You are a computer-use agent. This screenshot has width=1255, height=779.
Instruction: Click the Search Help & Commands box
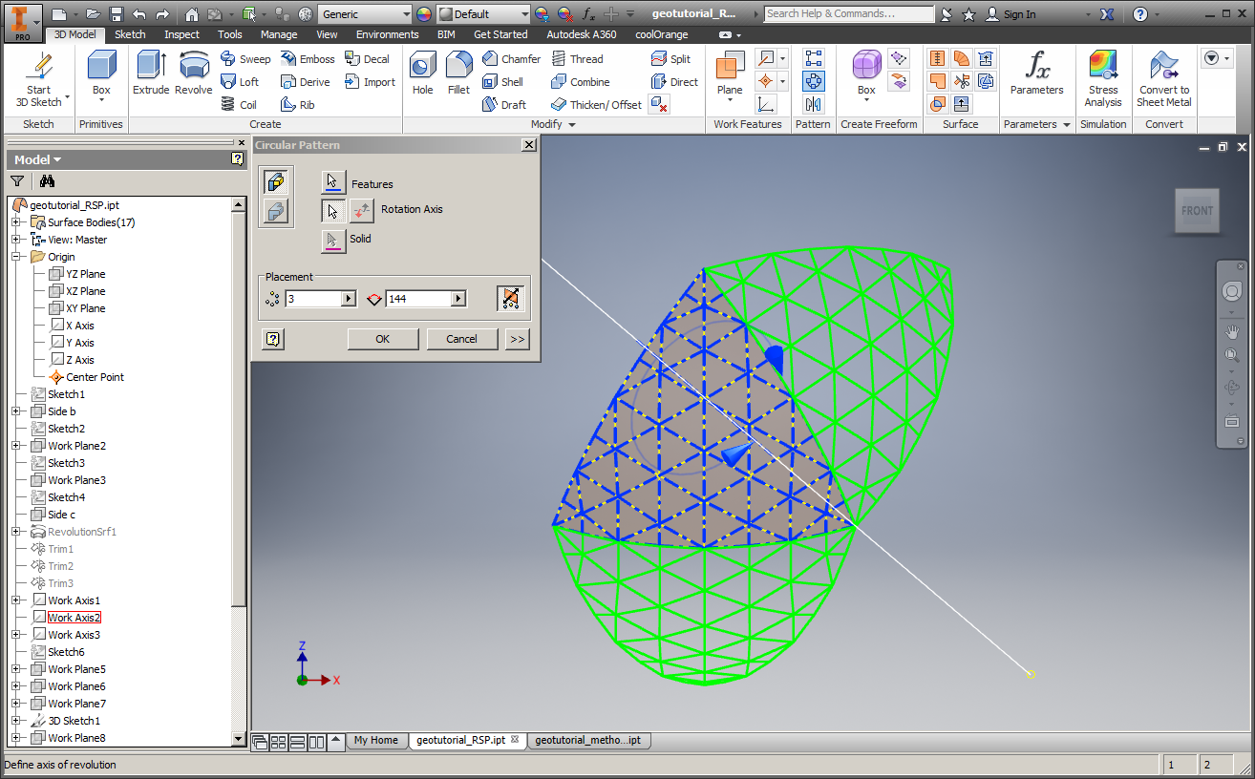[x=849, y=14]
